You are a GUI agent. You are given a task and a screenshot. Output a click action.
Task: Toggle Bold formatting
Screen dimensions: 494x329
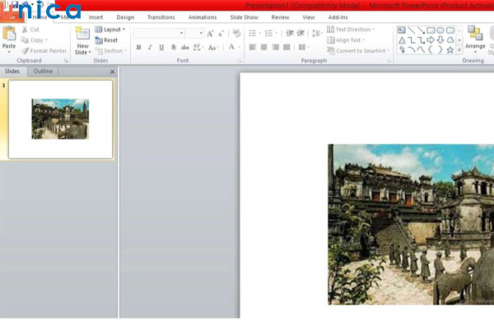click(138, 48)
